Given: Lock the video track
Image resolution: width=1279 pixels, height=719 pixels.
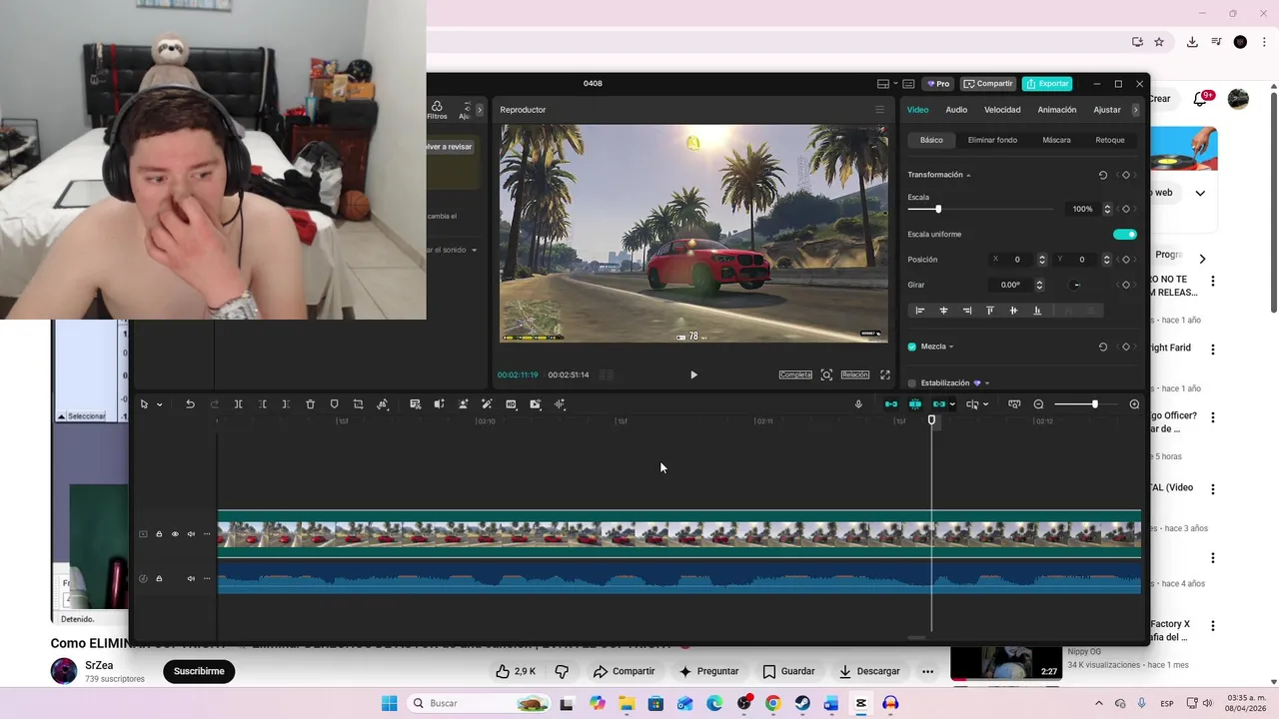Looking at the screenshot, I should (159, 534).
